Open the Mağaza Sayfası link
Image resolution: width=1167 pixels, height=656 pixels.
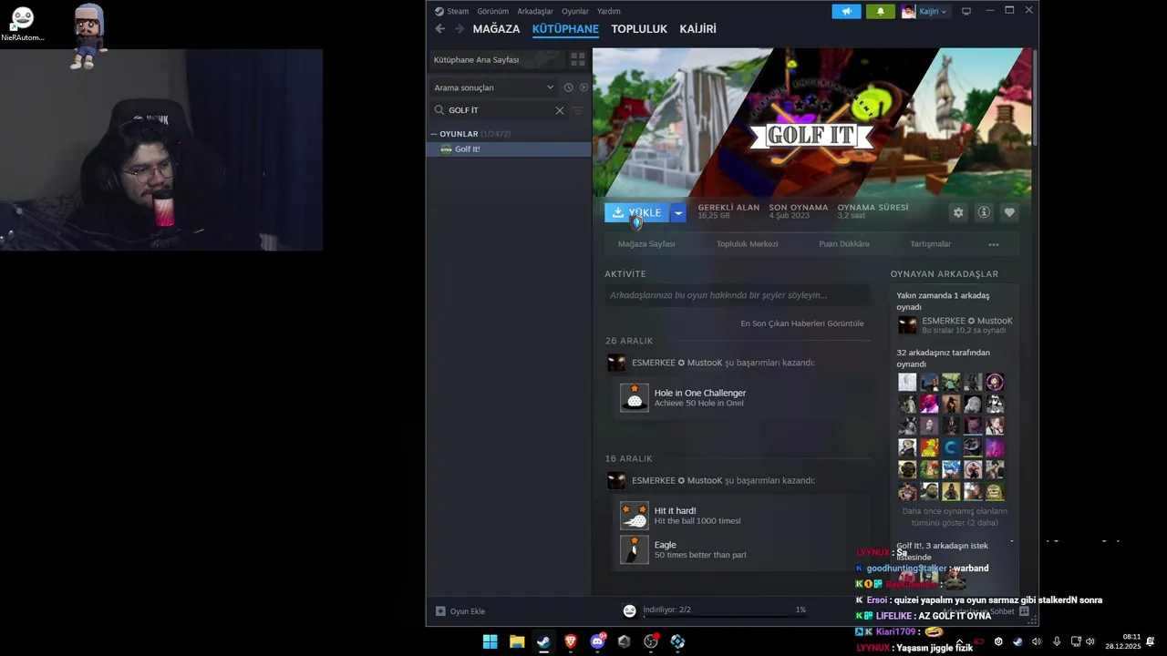click(646, 244)
